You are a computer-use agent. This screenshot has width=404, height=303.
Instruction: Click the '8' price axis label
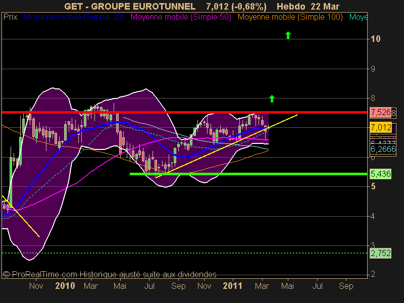[x=373, y=98]
